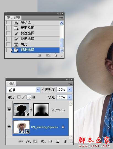Image resolution: width=113 pixels, height=149 pixels.
Task: Open the fx layer style menu
Action: tap(28, 141)
